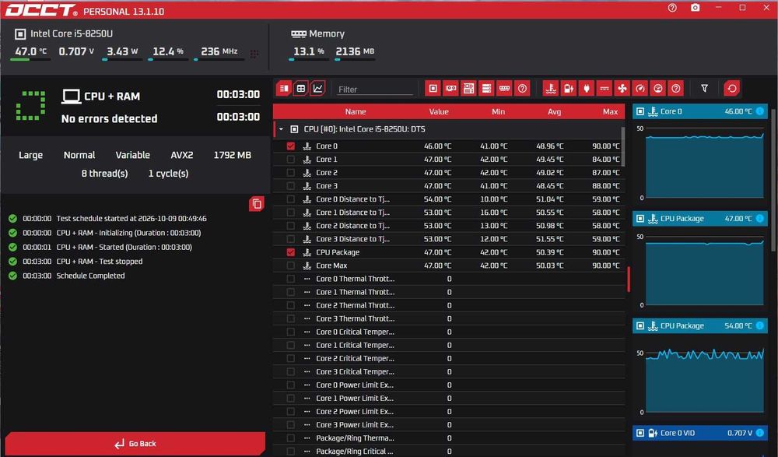Image resolution: width=778 pixels, height=457 pixels.
Task: Click the funnel filter icon
Action: 704,89
